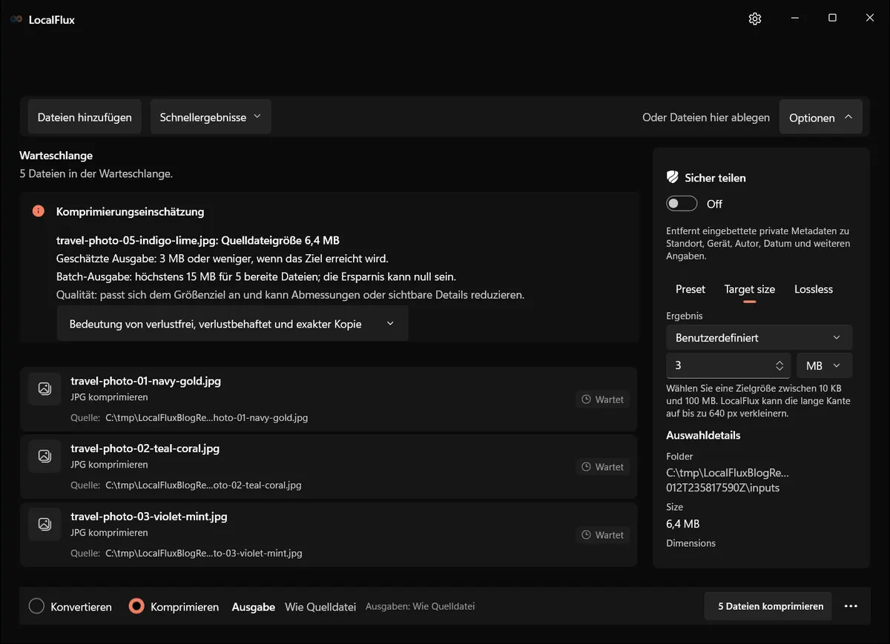Click the image icon for travel-photo-01-navy-gold.jpg
The image size is (890, 644).
click(44, 388)
